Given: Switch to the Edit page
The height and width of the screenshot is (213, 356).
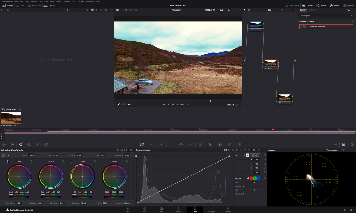Looking at the screenshot, I should pyautogui.click(x=161, y=210).
